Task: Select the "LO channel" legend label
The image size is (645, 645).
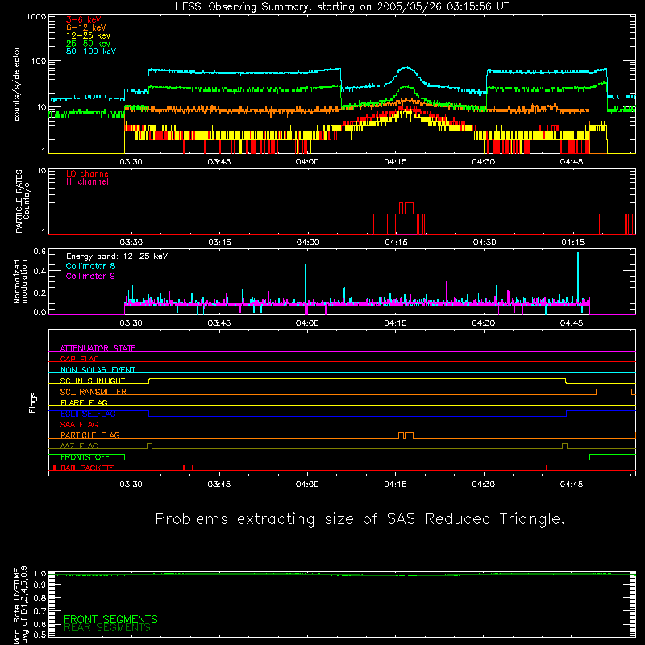Action: point(89,173)
